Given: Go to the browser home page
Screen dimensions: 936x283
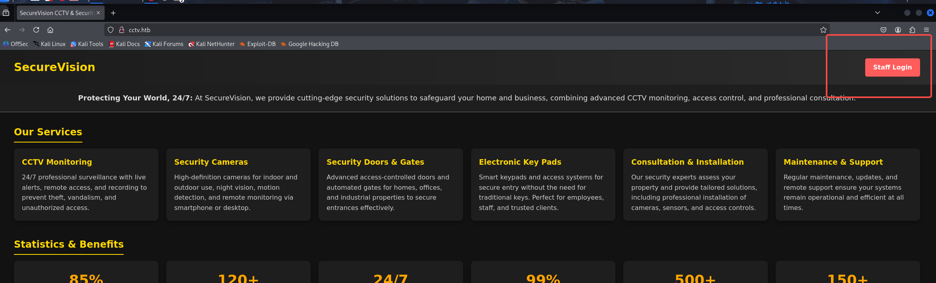Looking at the screenshot, I should (x=50, y=30).
